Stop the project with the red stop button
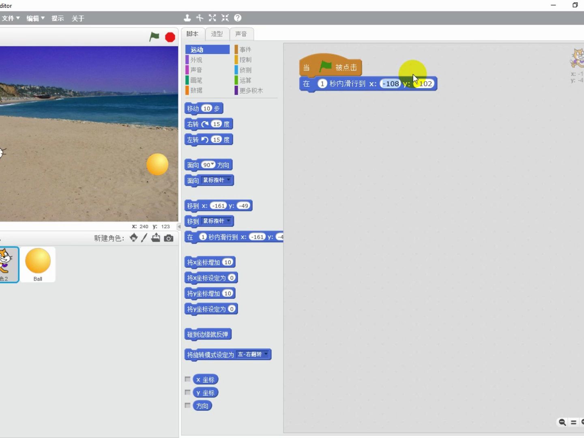584x438 pixels. (x=170, y=37)
